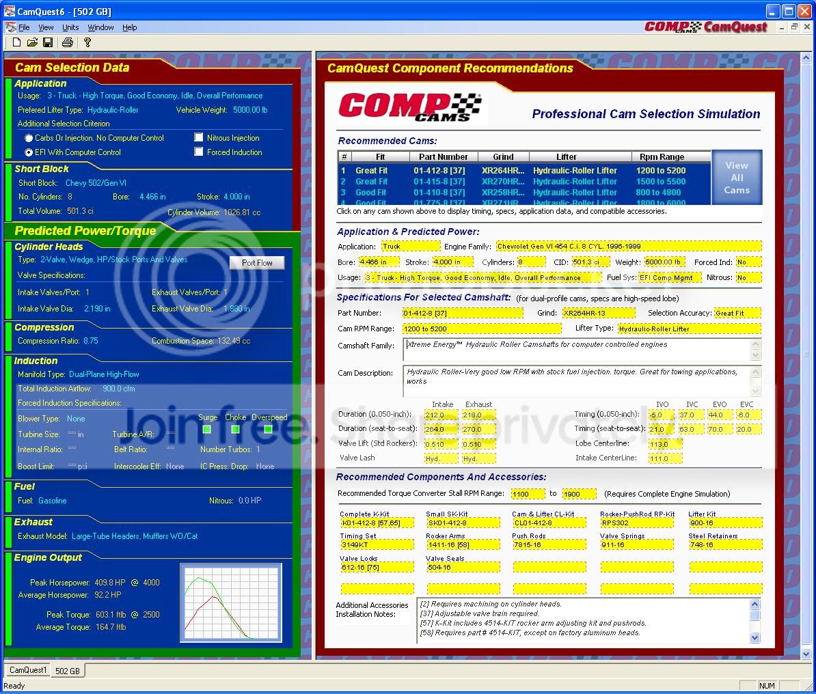Click the green Overspeed indicator box
The width and height of the screenshot is (816, 694).
[x=268, y=429]
